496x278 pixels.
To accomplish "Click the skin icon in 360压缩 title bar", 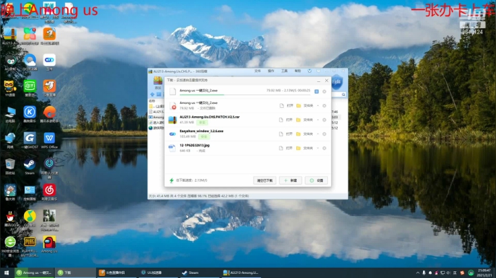I will pyautogui.click(x=309, y=71).
